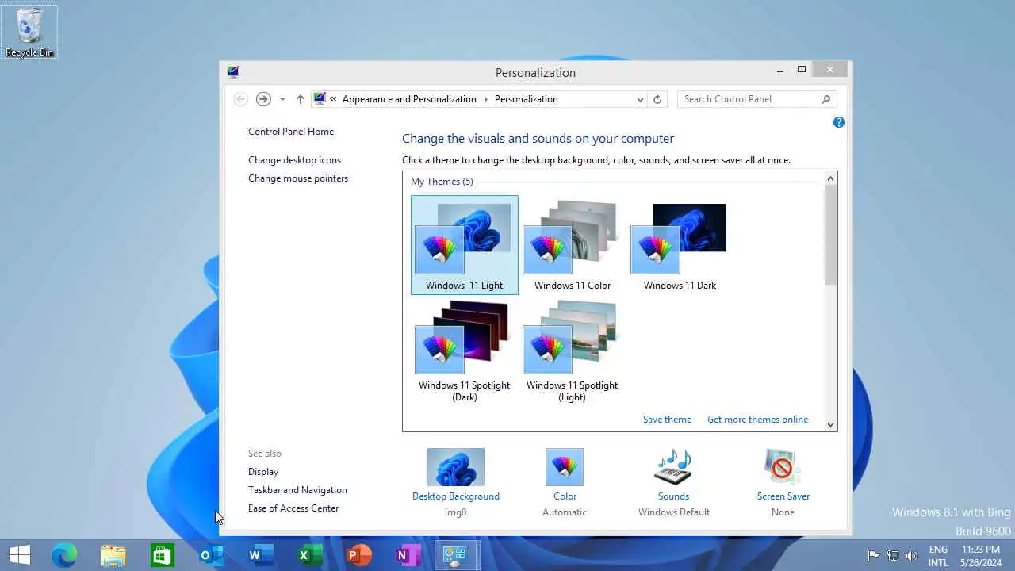Open the Recycle Bin desktop icon
This screenshot has height=571, width=1015.
29,33
